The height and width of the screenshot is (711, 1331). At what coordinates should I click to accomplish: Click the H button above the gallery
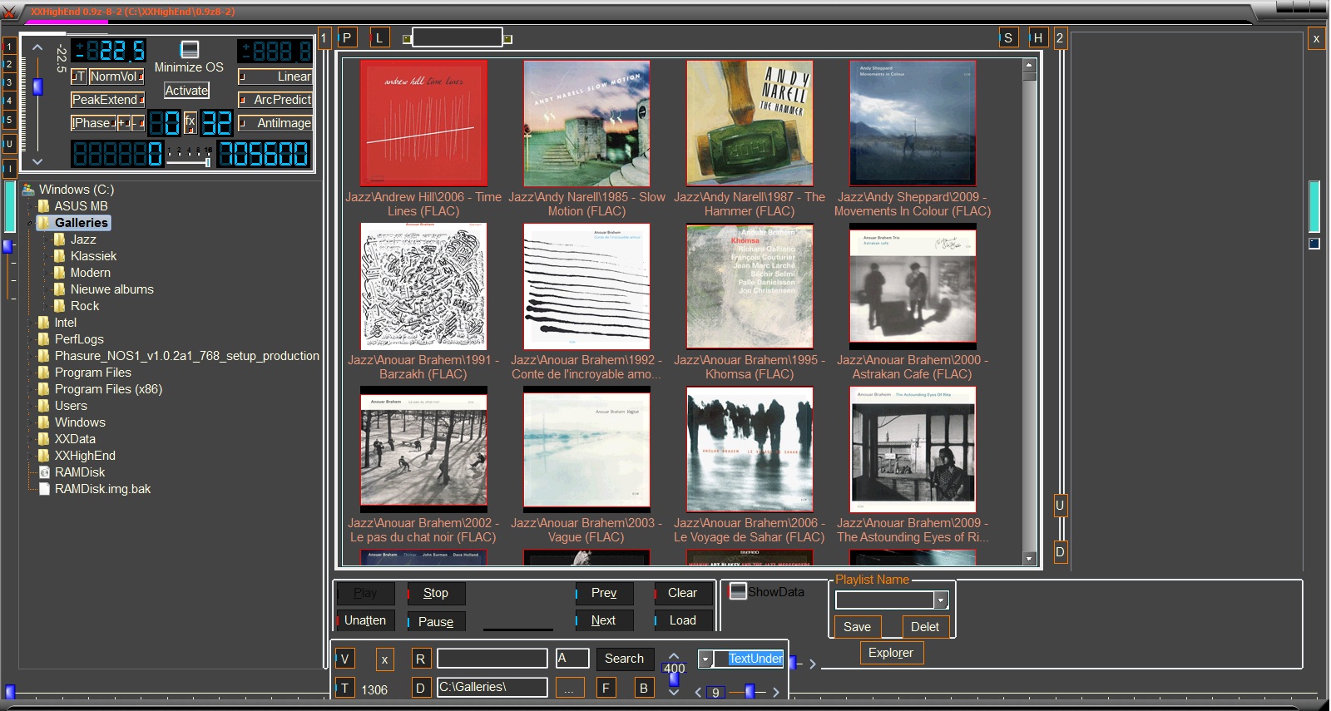pos(1038,37)
